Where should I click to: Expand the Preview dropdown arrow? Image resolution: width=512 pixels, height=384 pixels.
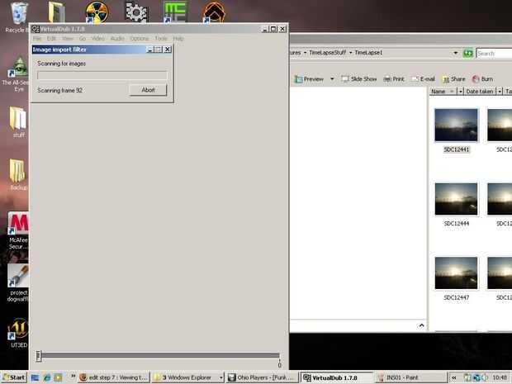332,79
